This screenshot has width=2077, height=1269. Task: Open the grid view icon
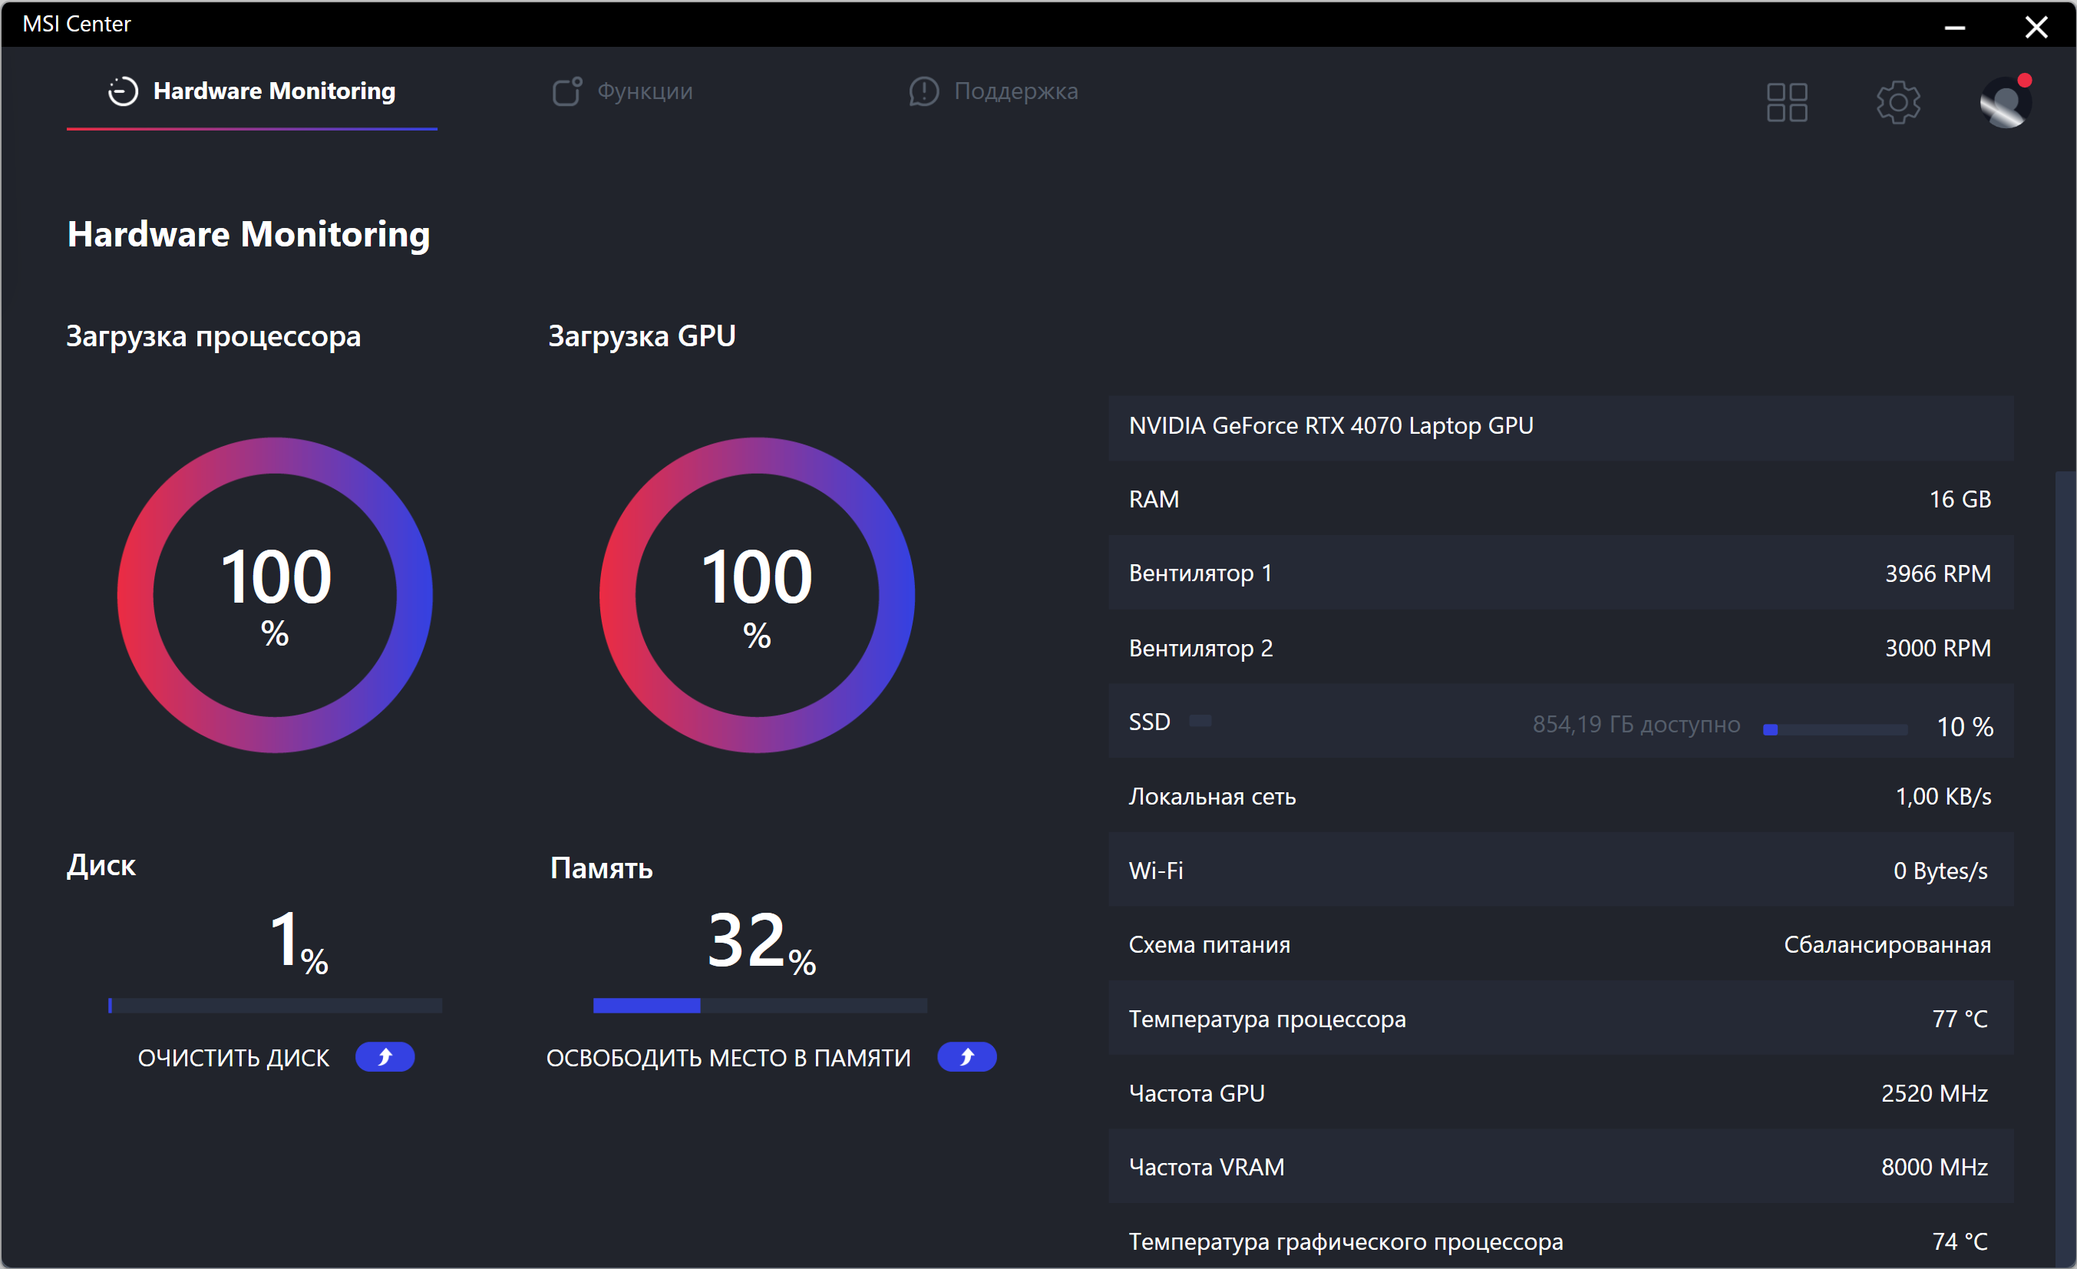pos(1786,102)
